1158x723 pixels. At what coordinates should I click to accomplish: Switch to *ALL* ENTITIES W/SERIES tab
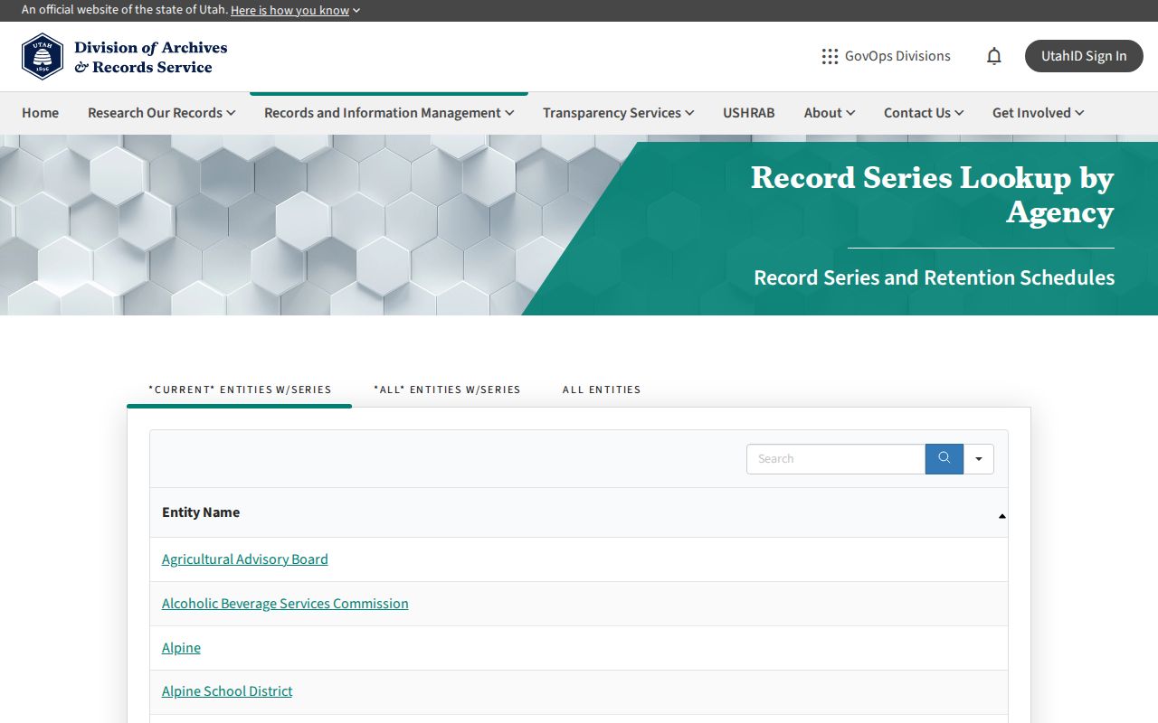pyautogui.click(x=447, y=390)
